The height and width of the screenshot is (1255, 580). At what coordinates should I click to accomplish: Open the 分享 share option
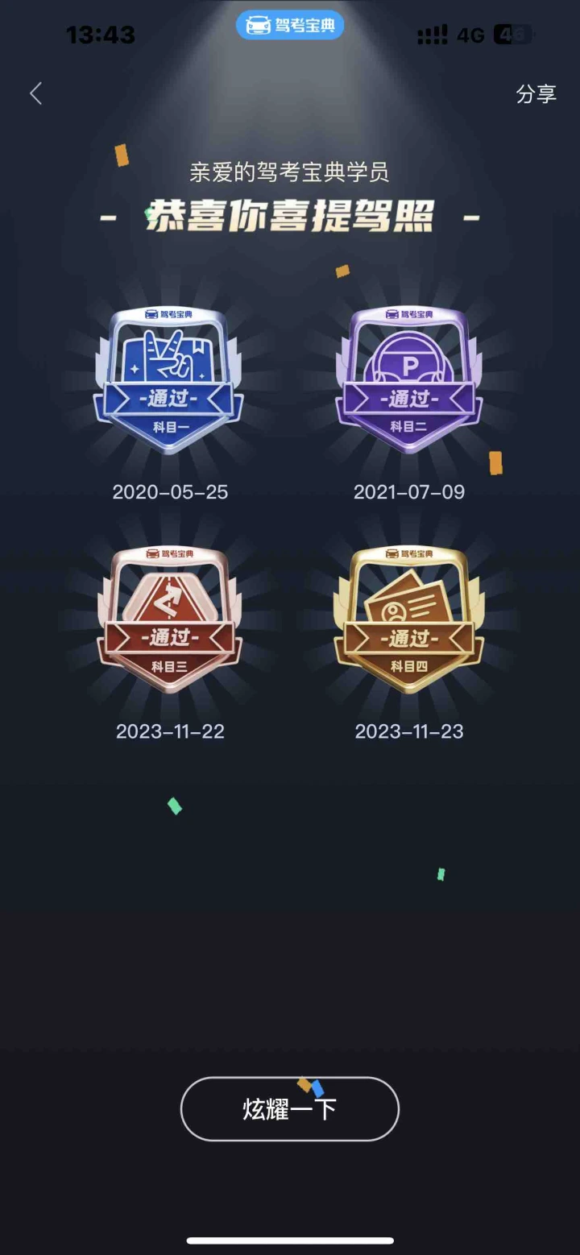(536, 93)
